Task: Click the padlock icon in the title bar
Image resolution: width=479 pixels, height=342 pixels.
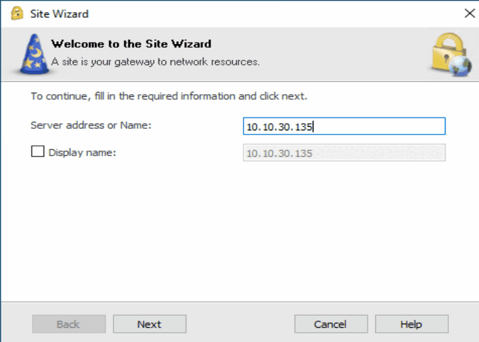Action: click(17, 14)
